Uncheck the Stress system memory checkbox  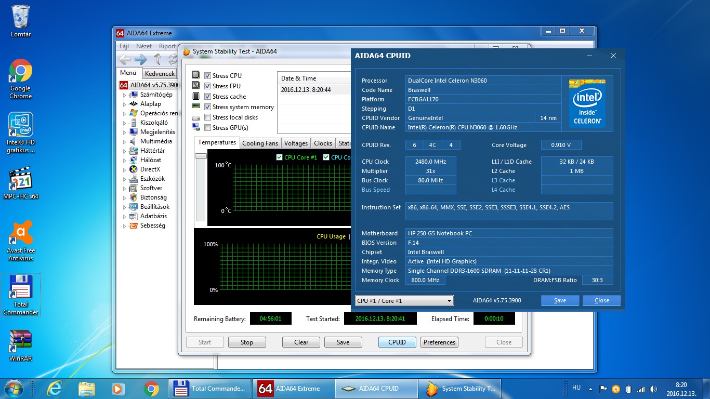208,107
